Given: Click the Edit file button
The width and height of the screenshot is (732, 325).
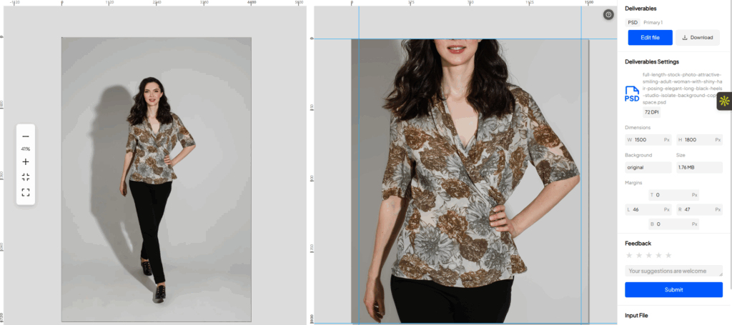Looking at the screenshot, I should point(650,38).
